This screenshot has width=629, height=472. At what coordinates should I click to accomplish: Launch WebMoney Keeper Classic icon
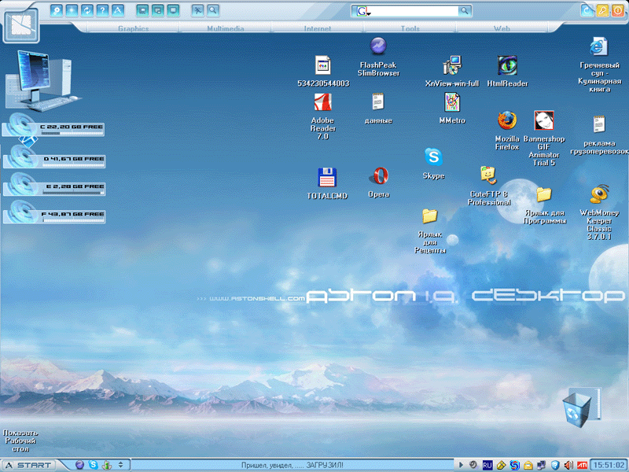(x=599, y=194)
